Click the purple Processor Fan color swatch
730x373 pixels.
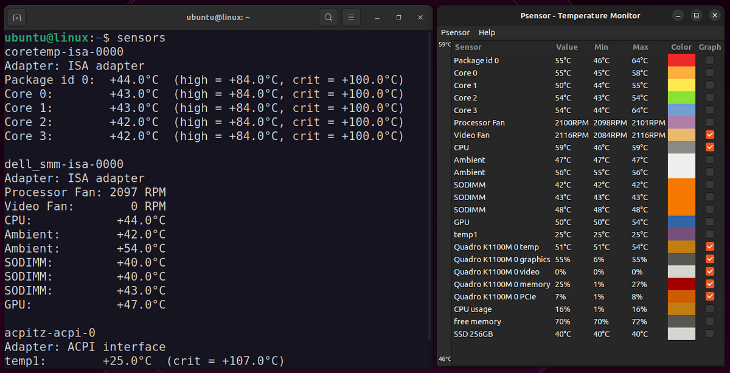(681, 122)
